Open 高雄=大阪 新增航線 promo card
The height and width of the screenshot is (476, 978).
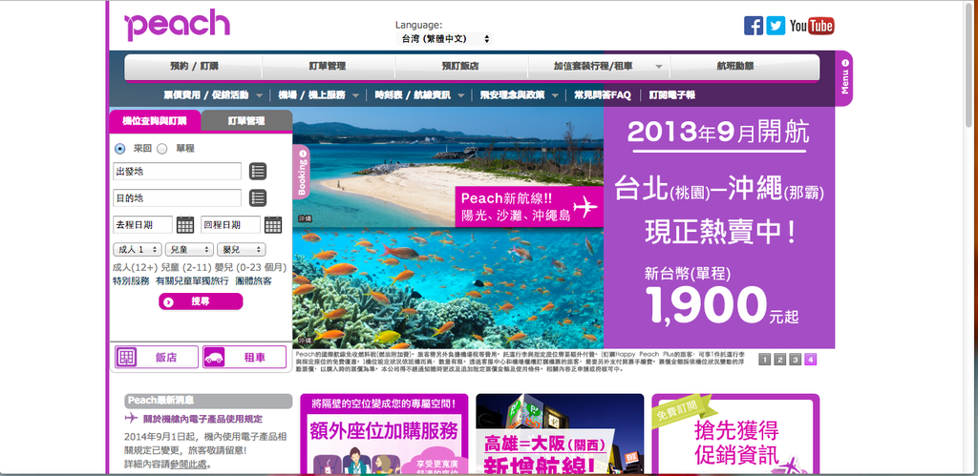tap(560, 434)
